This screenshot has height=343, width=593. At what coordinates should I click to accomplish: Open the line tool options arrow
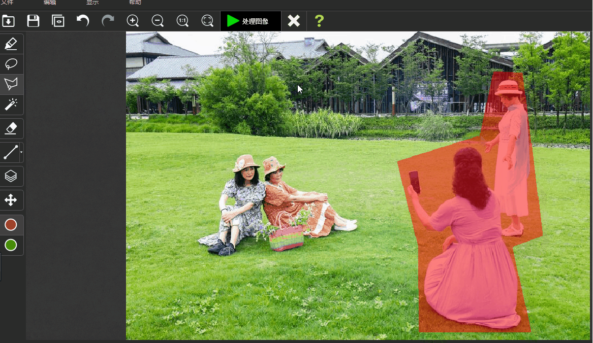click(x=21, y=152)
